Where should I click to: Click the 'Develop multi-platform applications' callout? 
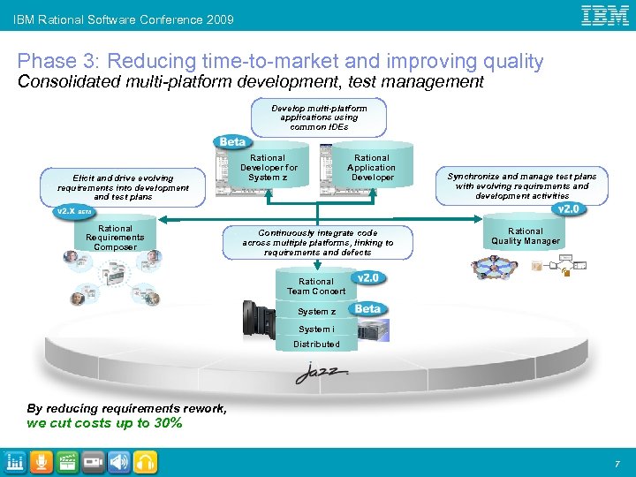pyautogui.click(x=319, y=117)
